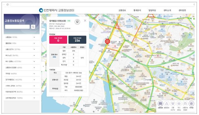The image size is (199, 115).
Task: Expand the 스마트 교차로 section chevron
Action: pos(34,86)
